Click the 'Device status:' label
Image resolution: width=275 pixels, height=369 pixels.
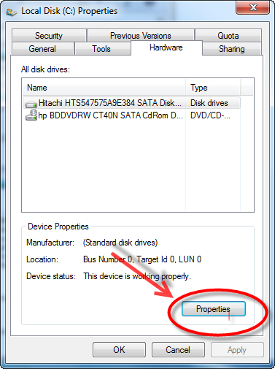(x=51, y=276)
